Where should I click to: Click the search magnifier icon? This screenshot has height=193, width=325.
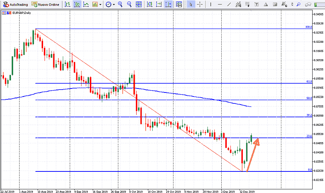(298, 4)
